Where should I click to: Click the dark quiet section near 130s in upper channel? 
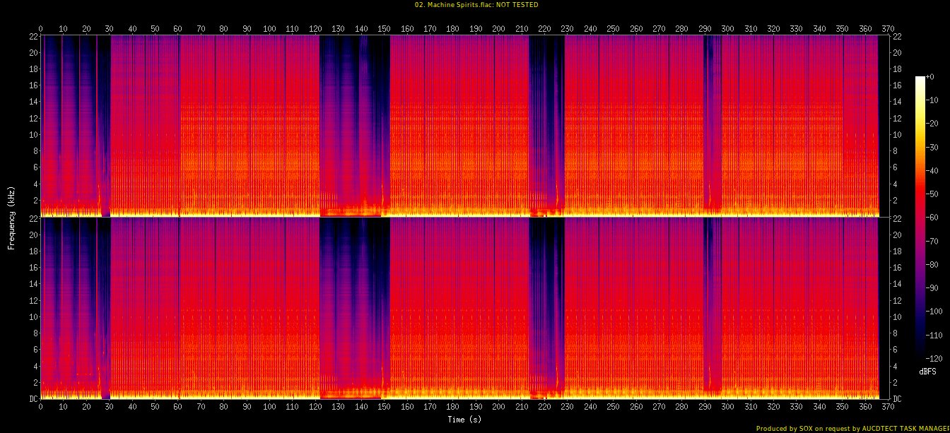[339, 106]
